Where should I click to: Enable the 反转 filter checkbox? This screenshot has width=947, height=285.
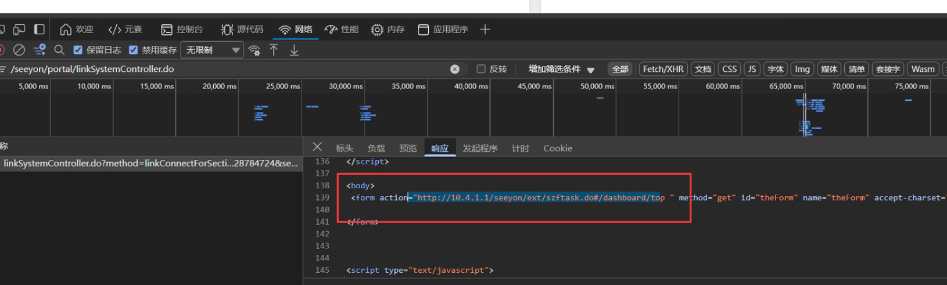click(481, 69)
